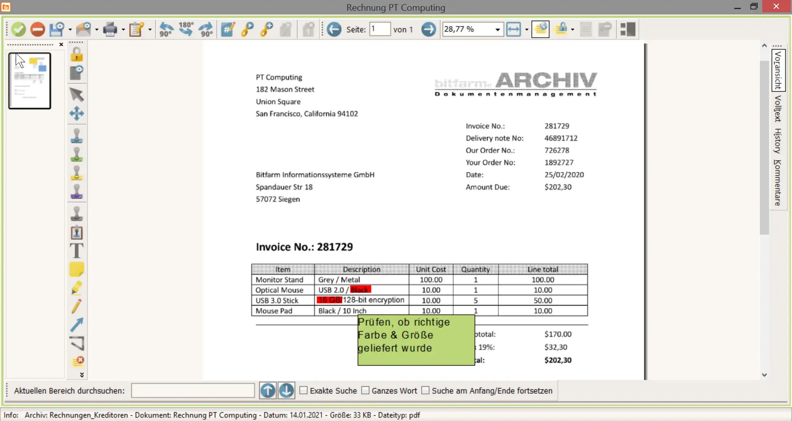Click the save with preview disk icon
The width and height of the screenshot is (792, 421).
point(57,29)
